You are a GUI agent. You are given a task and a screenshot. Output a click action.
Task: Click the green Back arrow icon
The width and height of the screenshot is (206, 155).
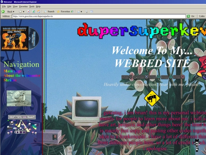click(3, 11)
